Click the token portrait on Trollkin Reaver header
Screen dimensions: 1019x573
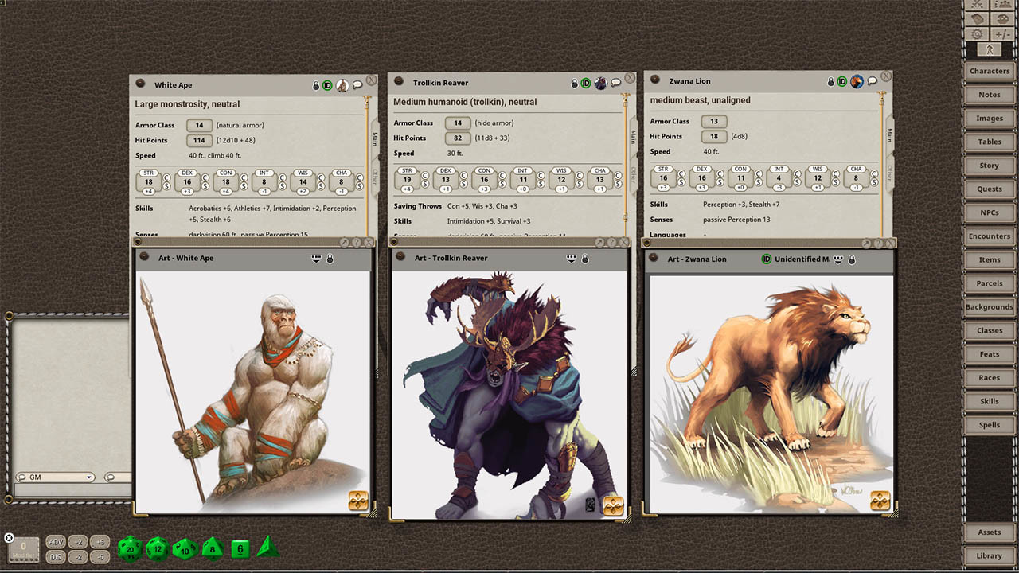[601, 82]
